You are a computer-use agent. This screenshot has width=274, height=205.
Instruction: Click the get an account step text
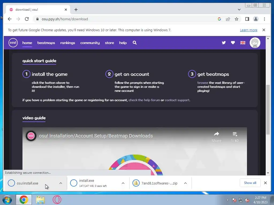point(132,74)
